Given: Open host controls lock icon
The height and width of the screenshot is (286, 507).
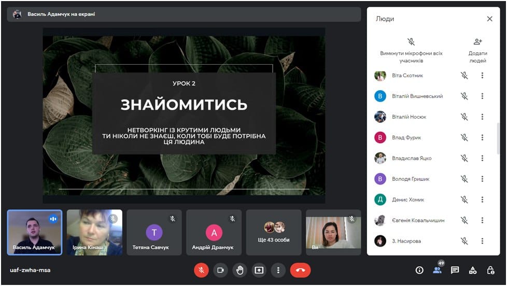Looking at the screenshot, I should click(x=490, y=270).
